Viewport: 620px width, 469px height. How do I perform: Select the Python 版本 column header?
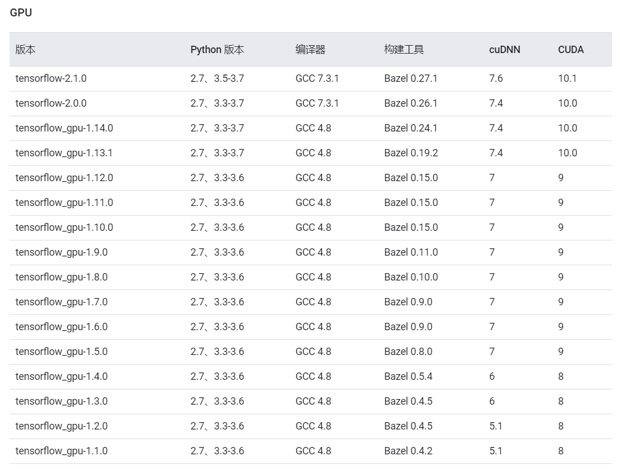click(217, 50)
